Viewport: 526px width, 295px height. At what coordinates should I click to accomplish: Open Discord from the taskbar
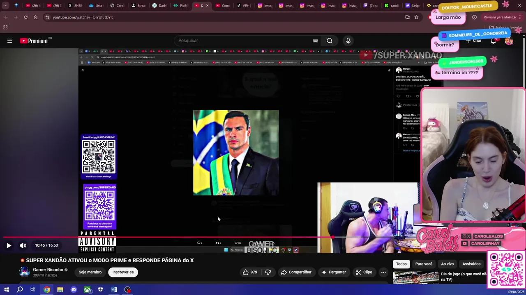[x=74, y=290]
